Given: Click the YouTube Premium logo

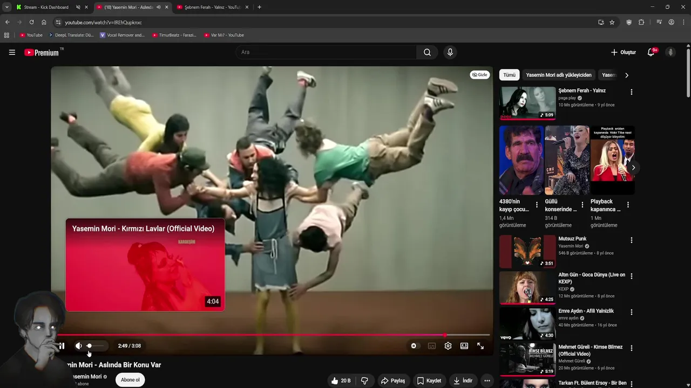Looking at the screenshot, I should pos(42,52).
